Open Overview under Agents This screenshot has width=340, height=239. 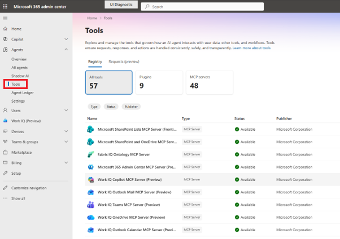[x=19, y=59]
